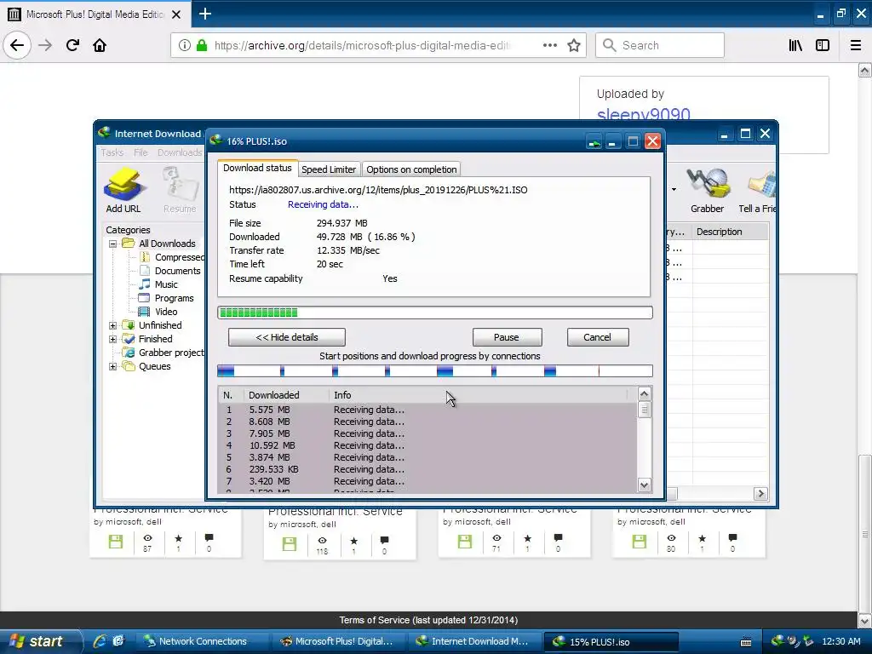Screen dimensions: 872x654
Task: Click the IDM system tray icon
Action: (x=777, y=641)
